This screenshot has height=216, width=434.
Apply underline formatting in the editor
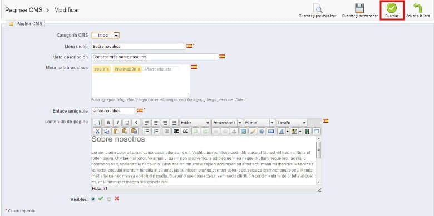click(127, 123)
